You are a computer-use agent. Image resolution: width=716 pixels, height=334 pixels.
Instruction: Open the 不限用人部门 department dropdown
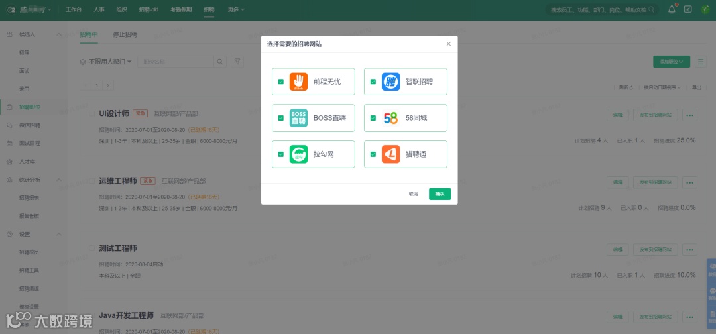(x=106, y=62)
